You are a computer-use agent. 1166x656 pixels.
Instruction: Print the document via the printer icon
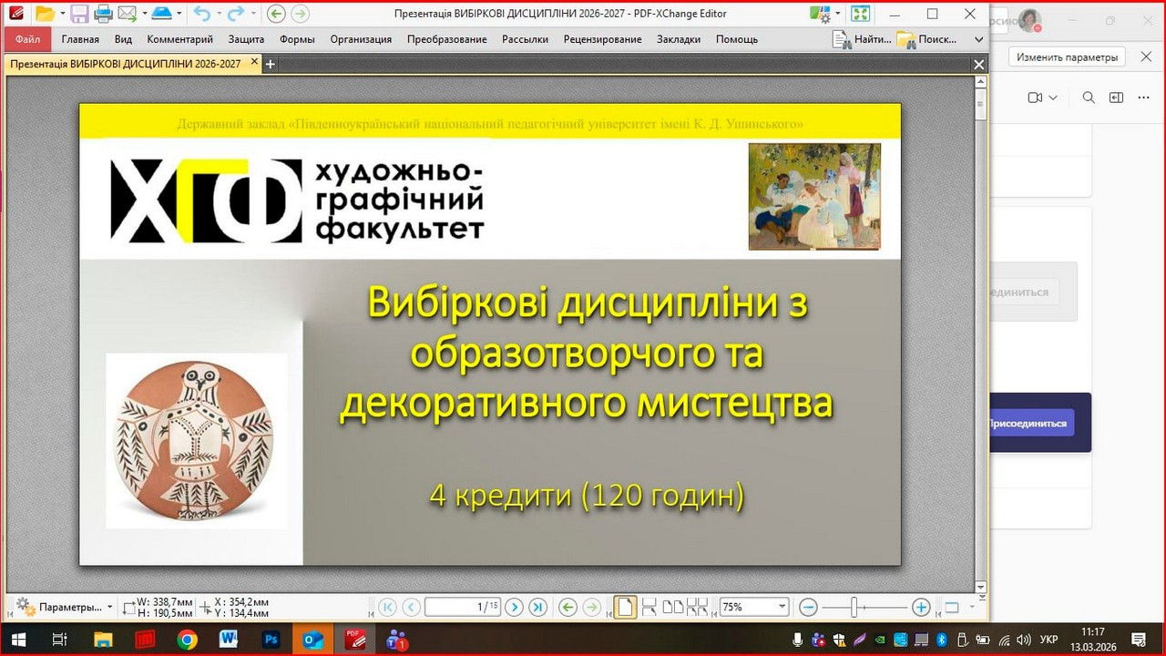(102, 14)
